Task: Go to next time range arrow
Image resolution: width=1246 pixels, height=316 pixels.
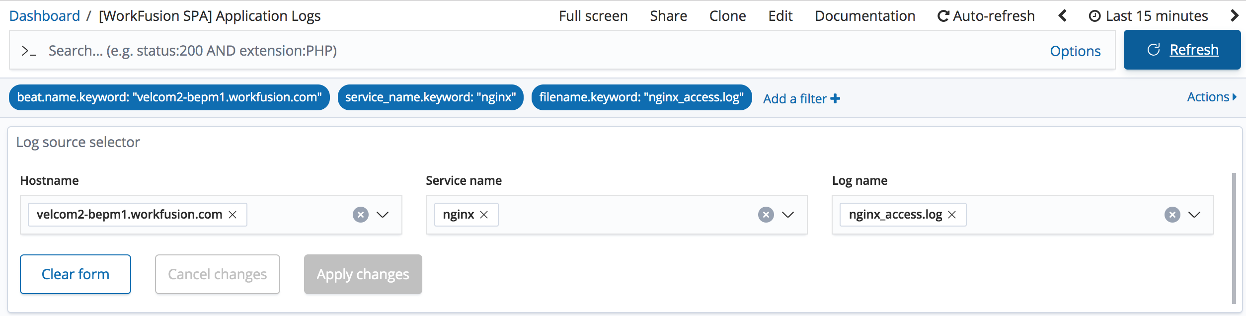Action: 1234,16
